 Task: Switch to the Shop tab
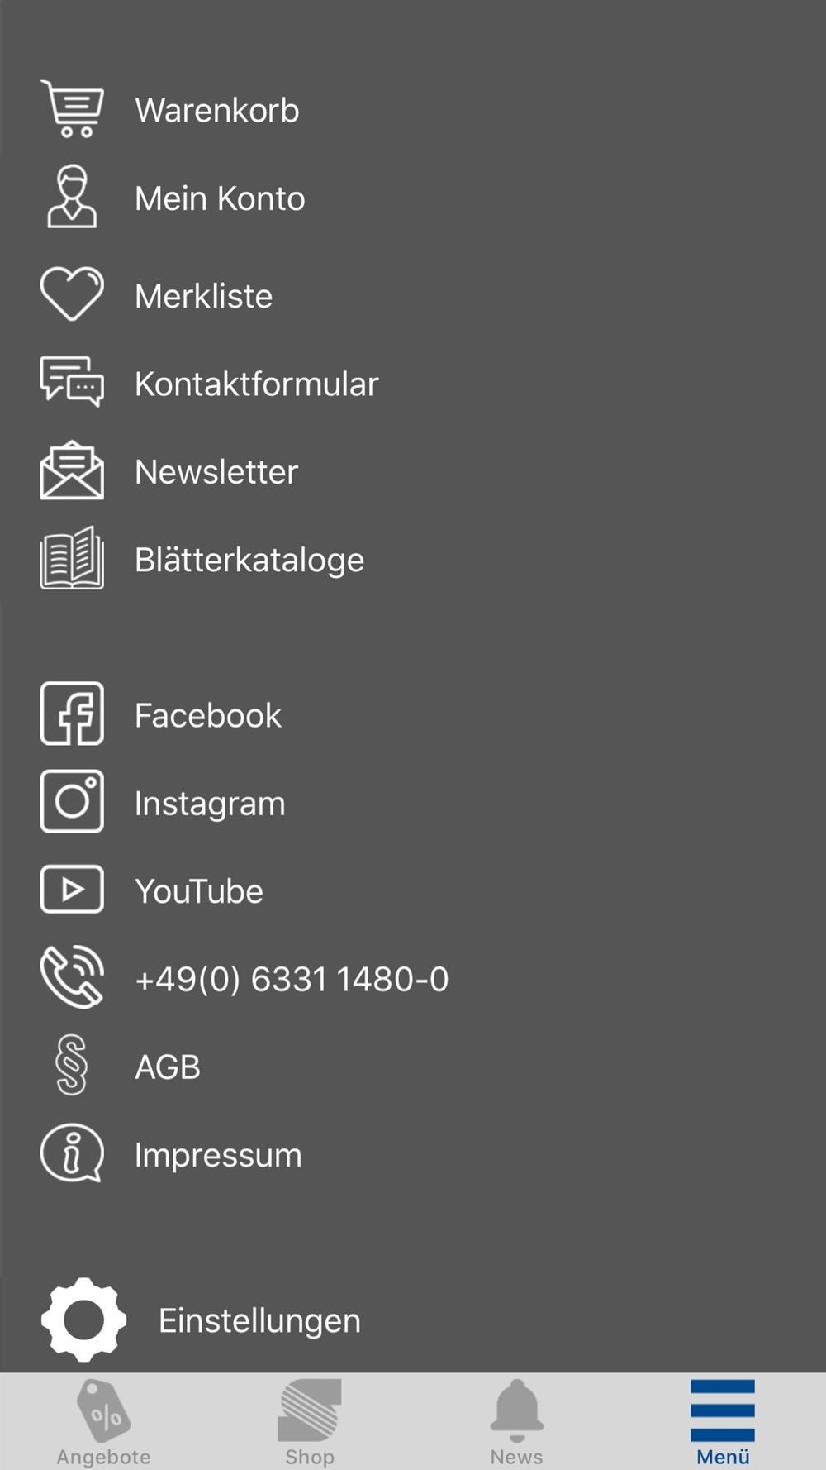click(310, 1422)
